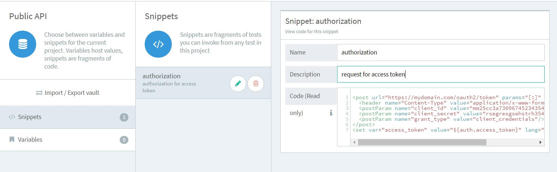Click into the Description input field
The height and width of the screenshot is (172, 557).
[x=440, y=74]
